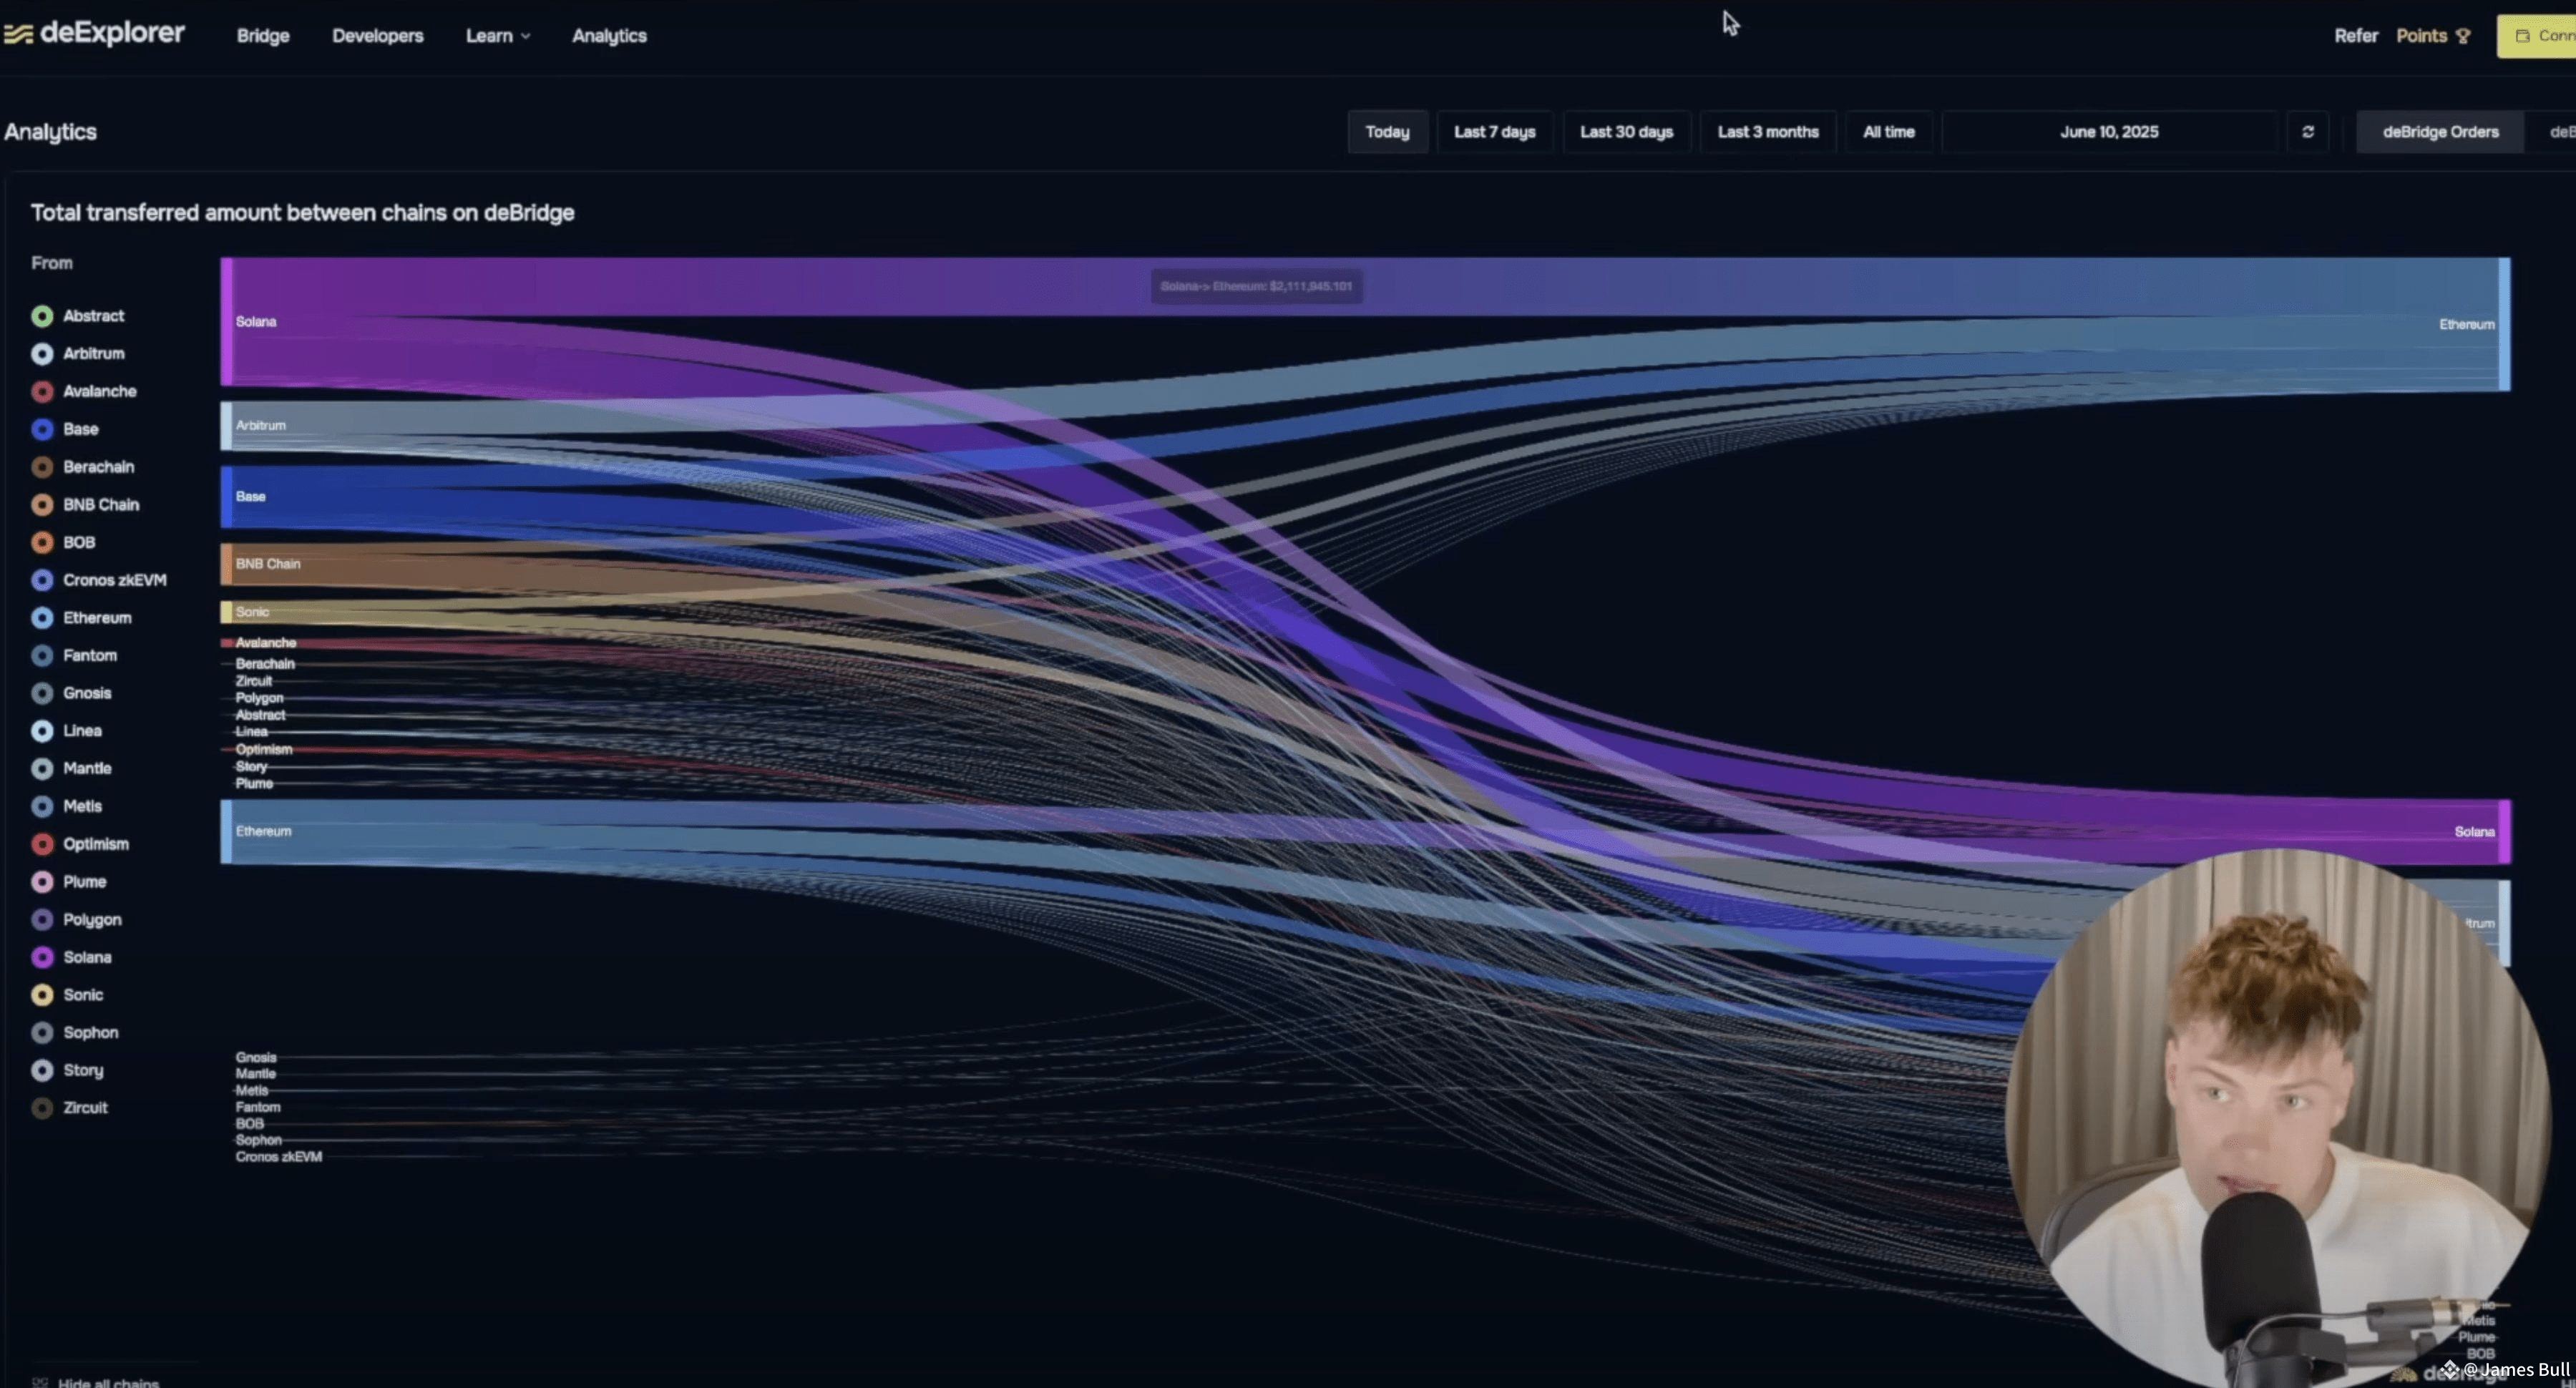Click the Polygon source label in chart
The width and height of the screenshot is (2576, 1388).
[259, 698]
